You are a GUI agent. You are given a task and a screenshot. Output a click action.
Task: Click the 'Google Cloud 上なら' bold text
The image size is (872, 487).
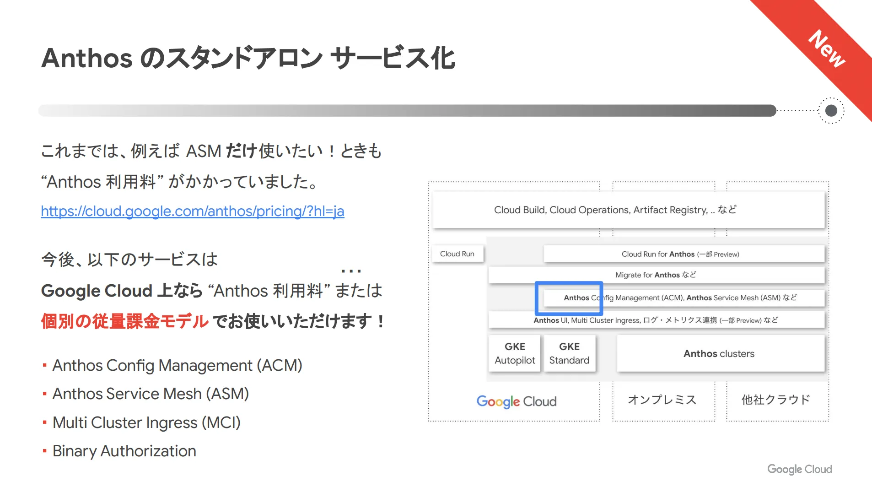coord(122,291)
